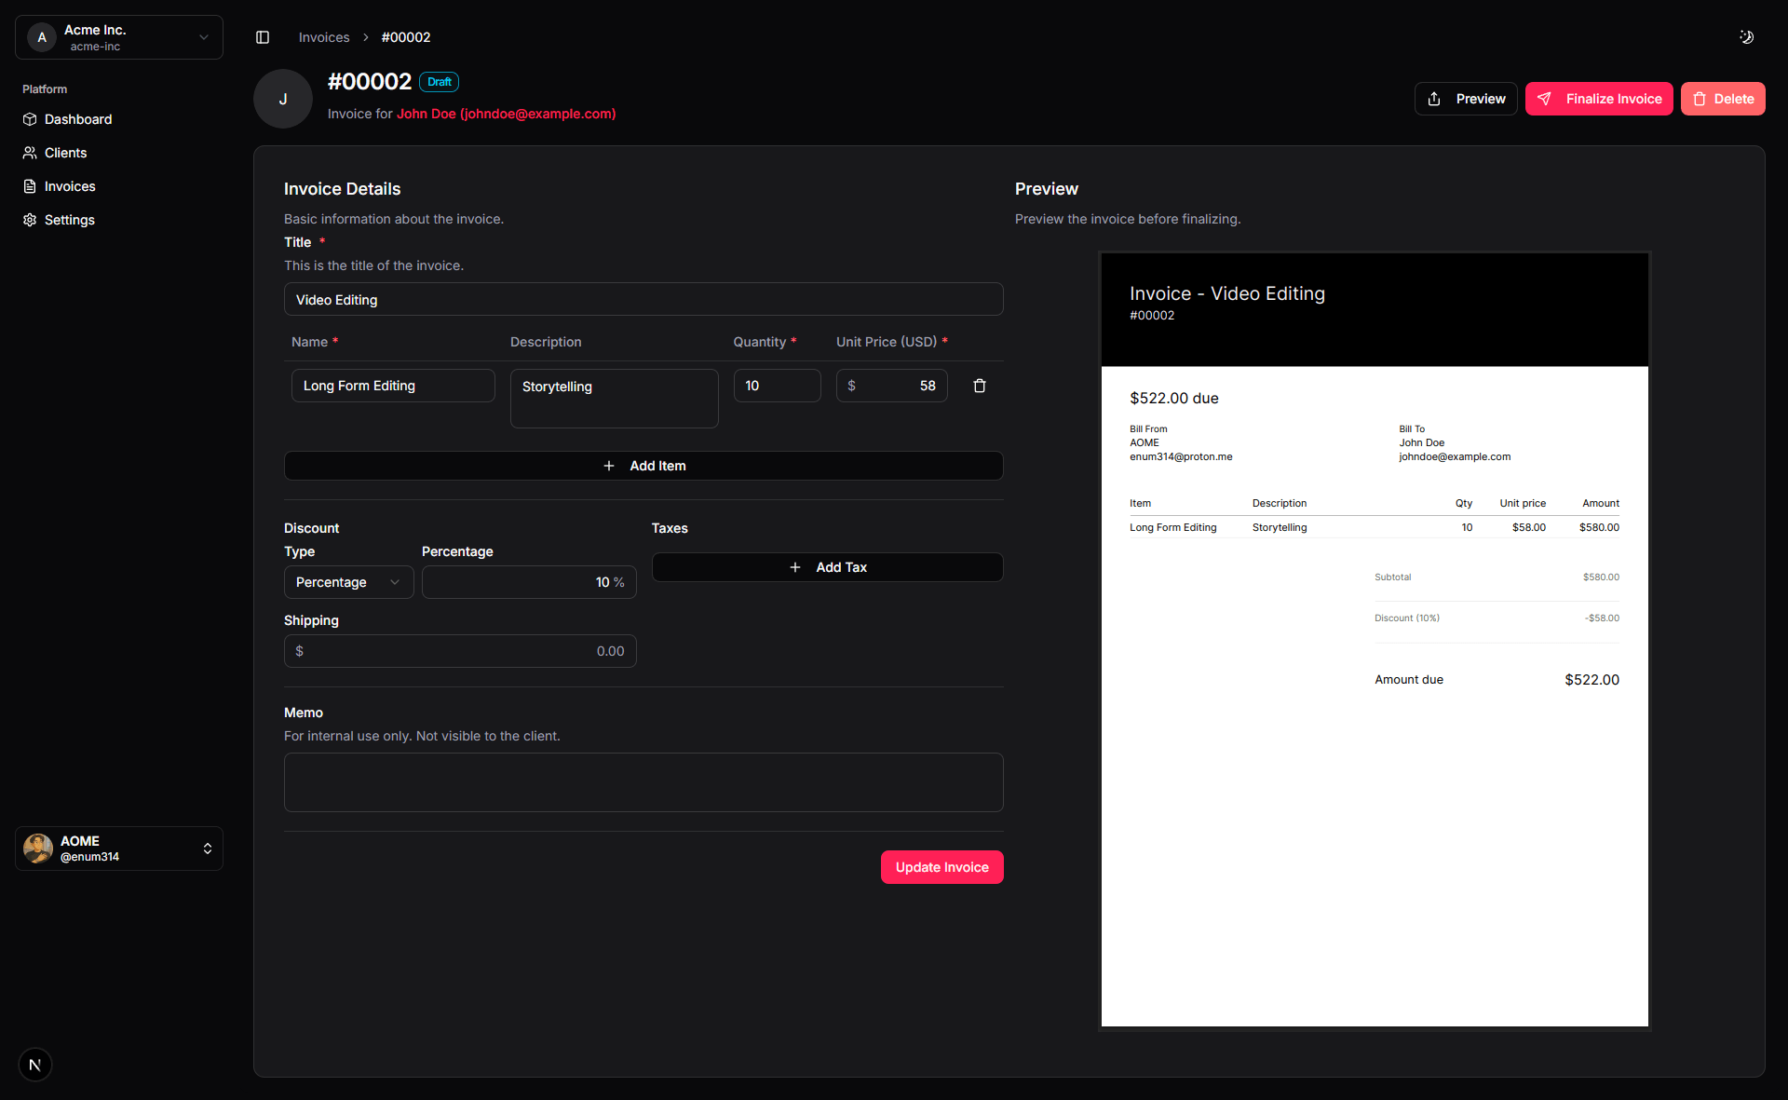Click enum314@proton.me in the preview

click(1181, 457)
